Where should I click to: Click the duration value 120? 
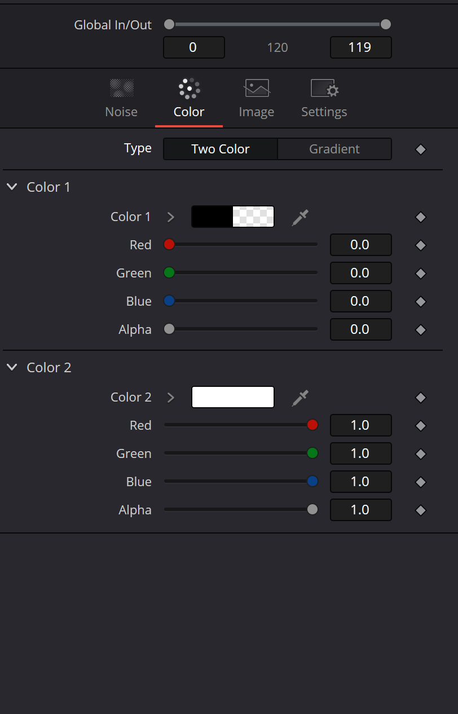(x=278, y=47)
